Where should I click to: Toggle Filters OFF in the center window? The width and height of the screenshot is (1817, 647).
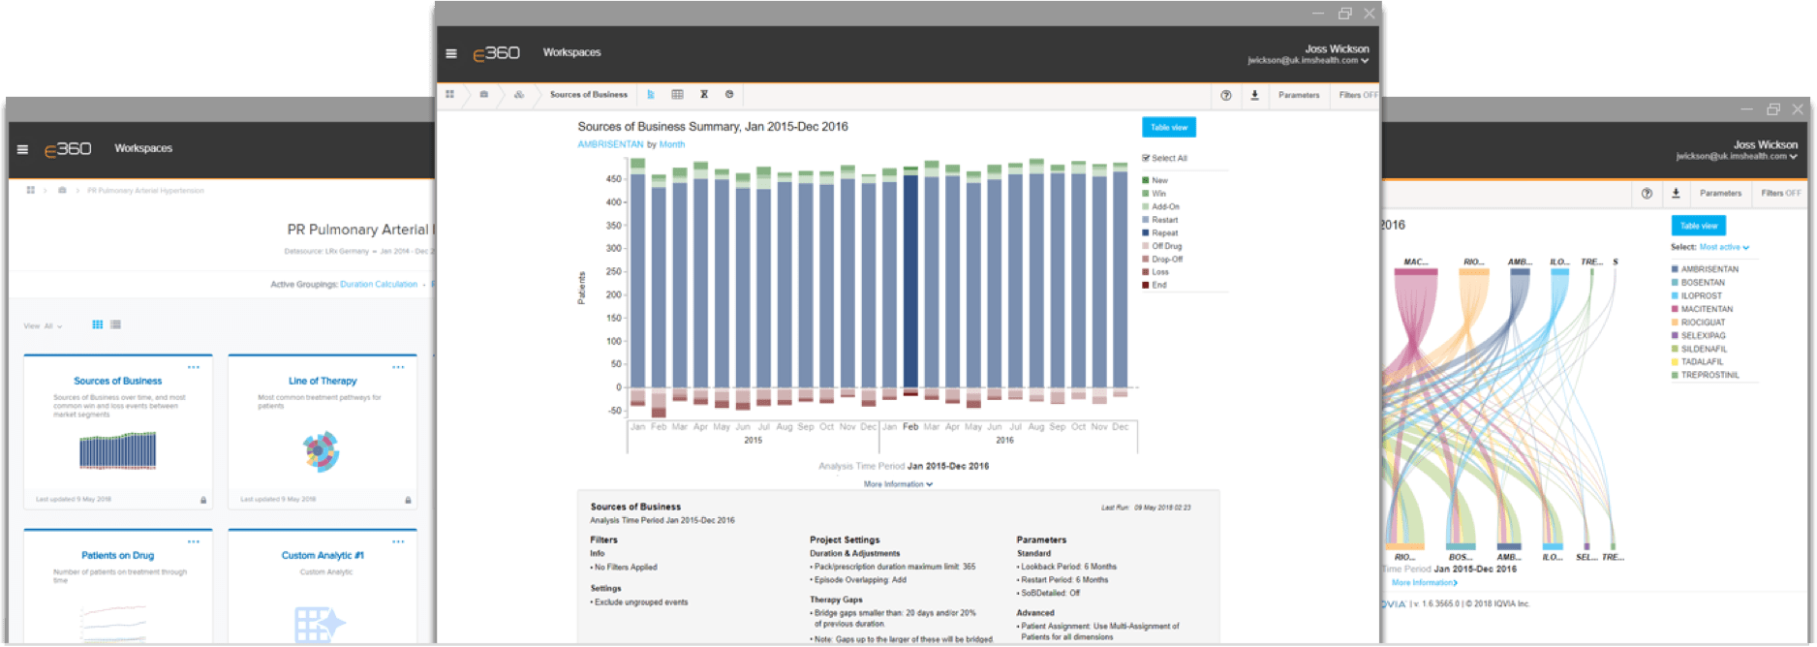pyautogui.click(x=1357, y=95)
